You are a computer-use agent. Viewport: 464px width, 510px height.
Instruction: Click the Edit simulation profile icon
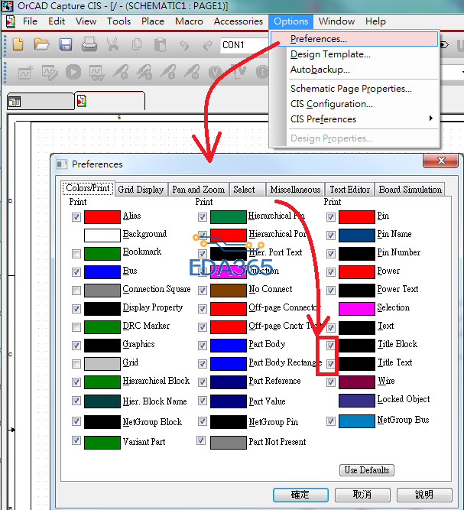[x=50, y=72]
